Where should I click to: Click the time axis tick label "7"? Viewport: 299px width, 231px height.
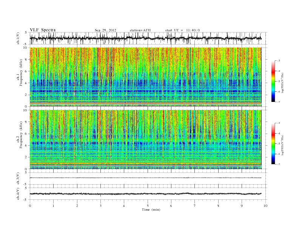(195, 206)
